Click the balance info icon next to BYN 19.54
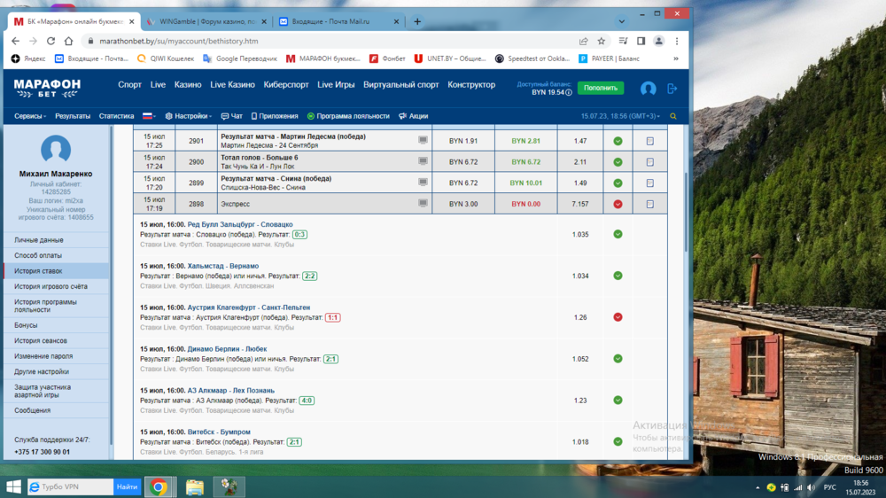This screenshot has width=886, height=498. 568,92
